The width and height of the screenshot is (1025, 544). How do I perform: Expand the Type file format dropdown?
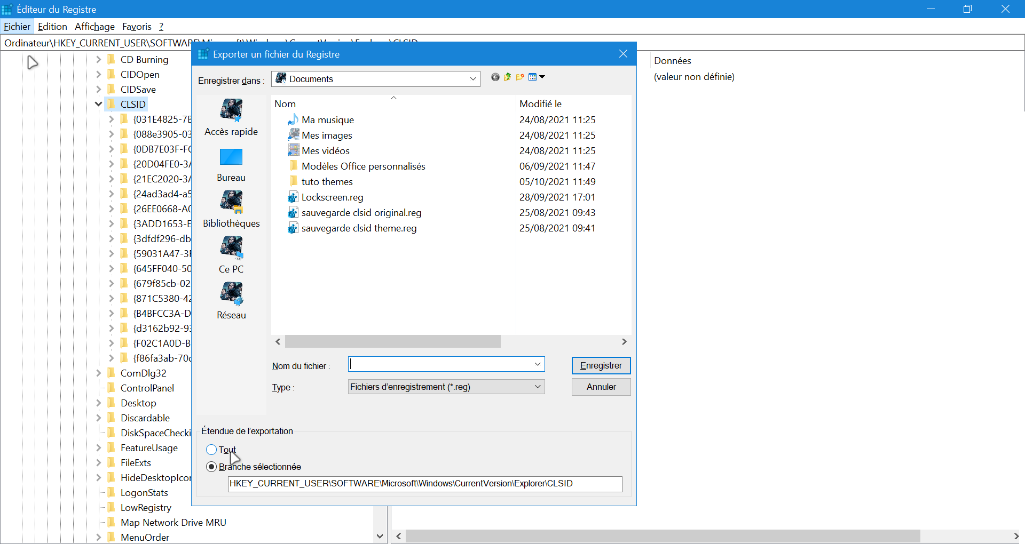click(x=537, y=387)
